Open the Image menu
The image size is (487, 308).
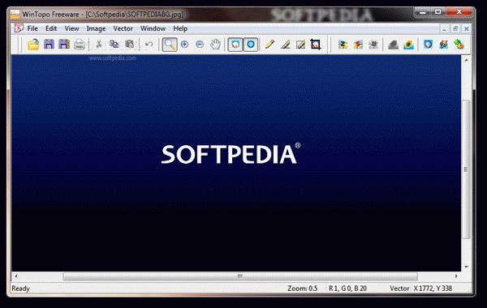(x=96, y=28)
